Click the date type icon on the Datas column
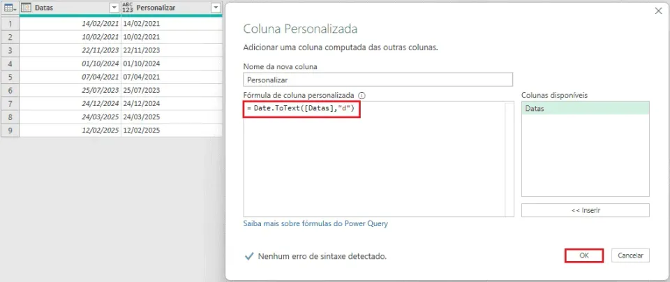This screenshot has width=670, height=282. coord(26,8)
